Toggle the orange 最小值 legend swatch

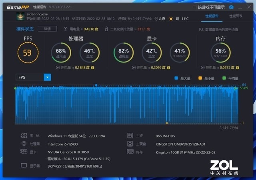(200, 78)
